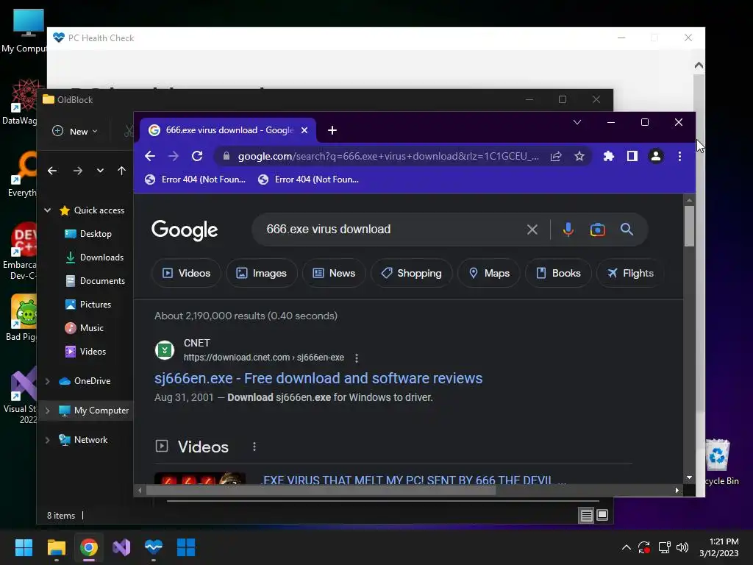The image size is (753, 565).
Task: Filter results by Books
Action: 558,273
